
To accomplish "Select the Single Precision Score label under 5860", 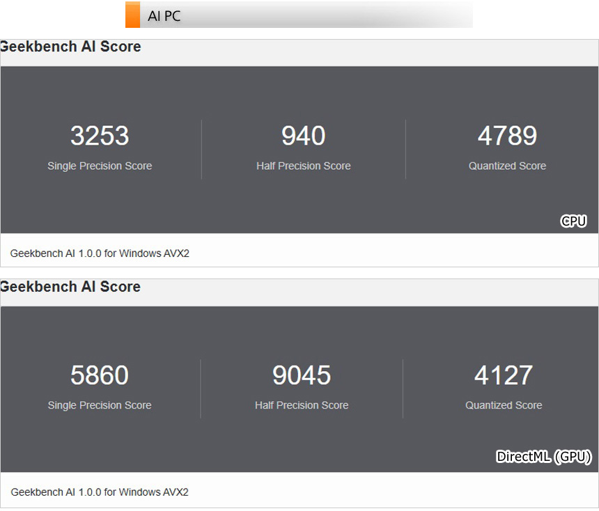I will tap(100, 405).
